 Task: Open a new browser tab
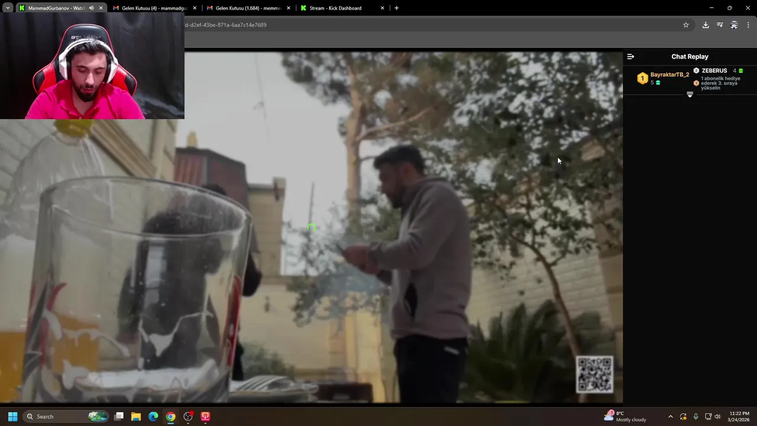click(x=396, y=8)
